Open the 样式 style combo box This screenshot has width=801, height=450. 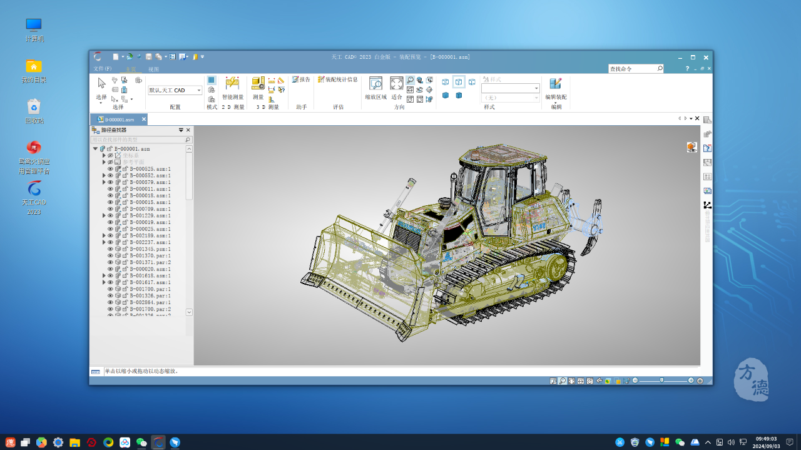click(x=510, y=88)
